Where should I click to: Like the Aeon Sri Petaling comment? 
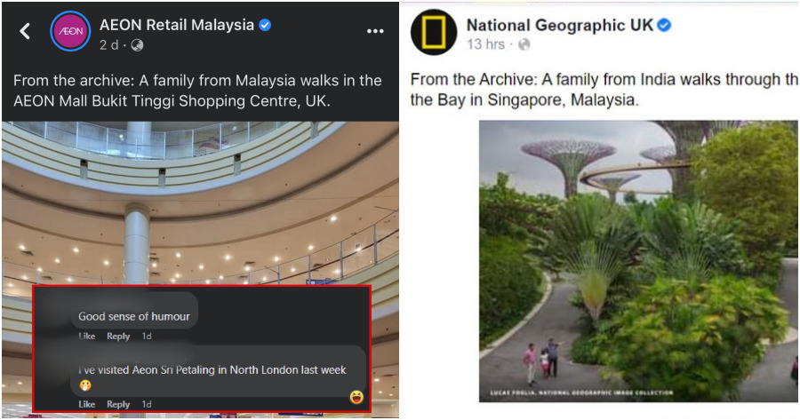coord(87,404)
